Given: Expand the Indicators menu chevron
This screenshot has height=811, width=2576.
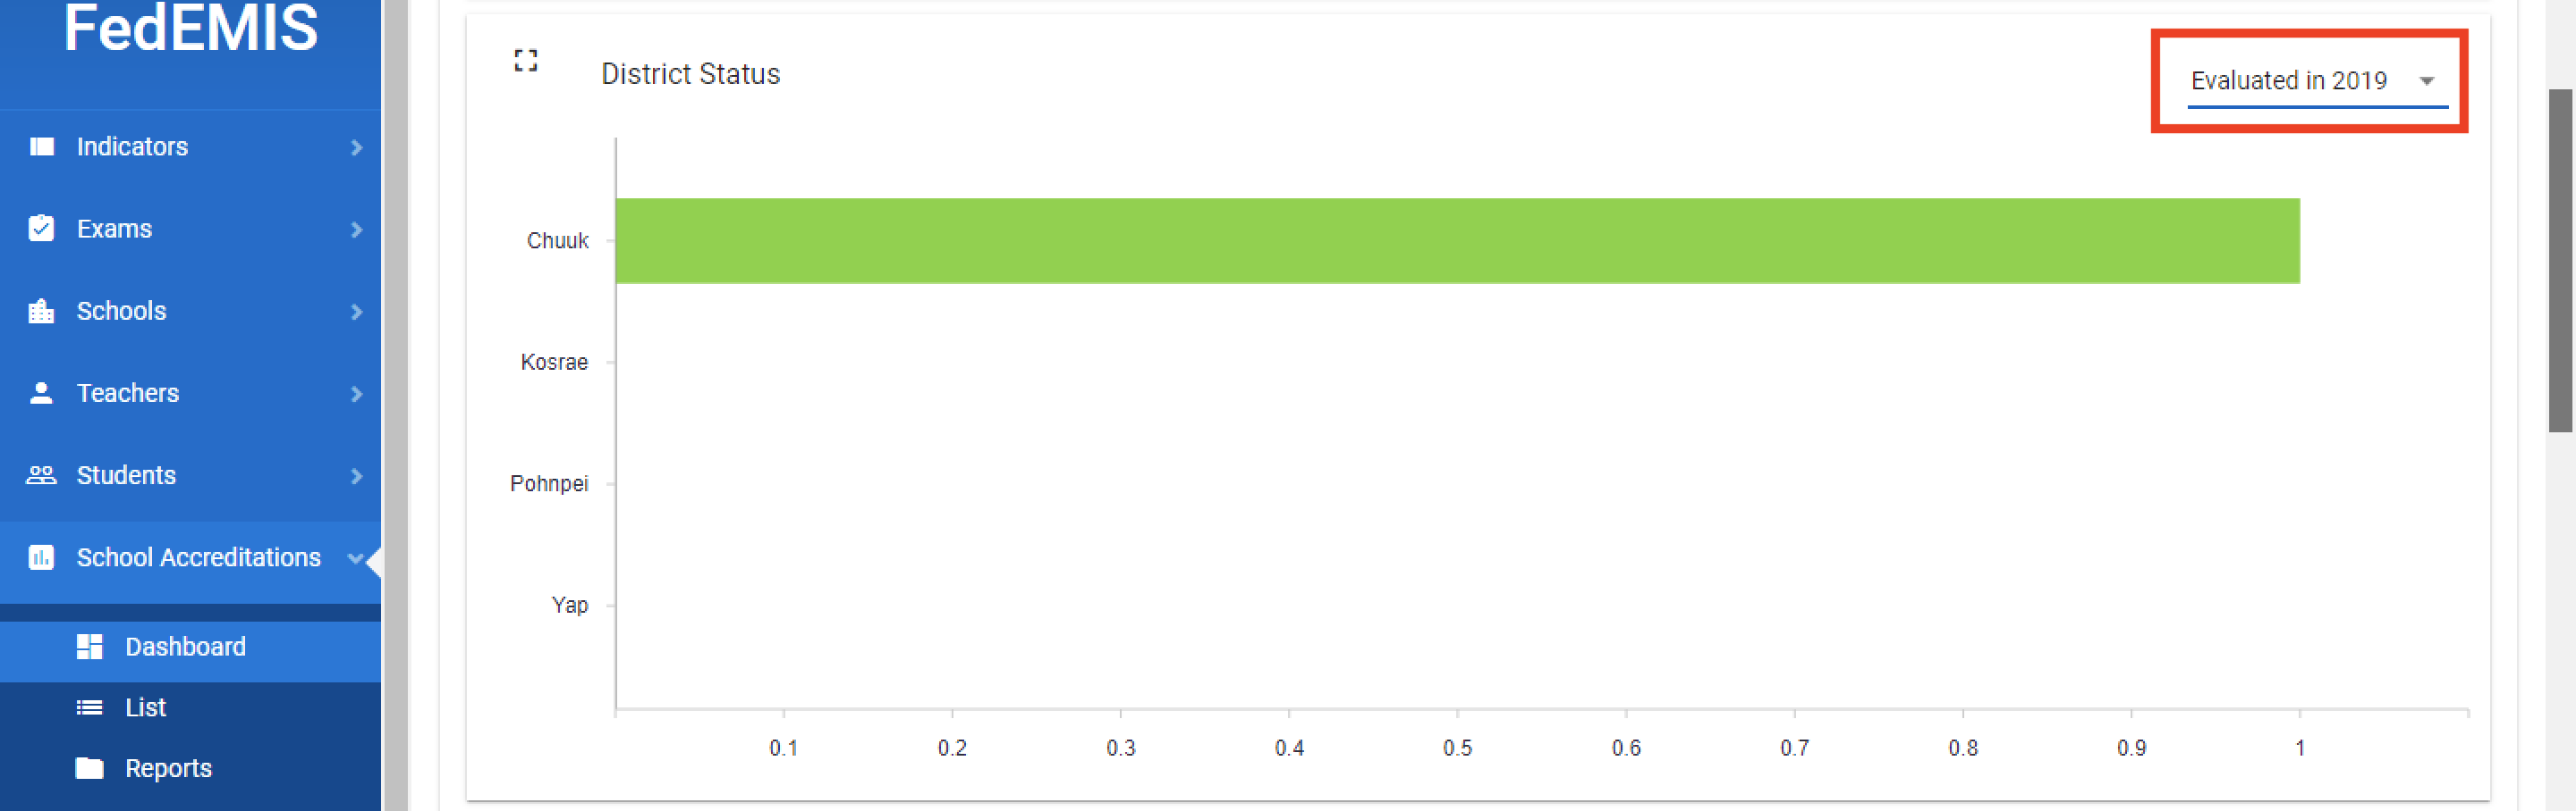Looking at the screenshot, I should [x=356, y=147].
